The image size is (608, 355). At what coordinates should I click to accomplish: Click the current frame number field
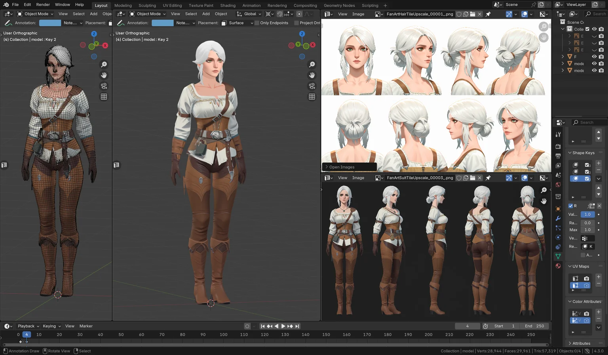[467, 326]
